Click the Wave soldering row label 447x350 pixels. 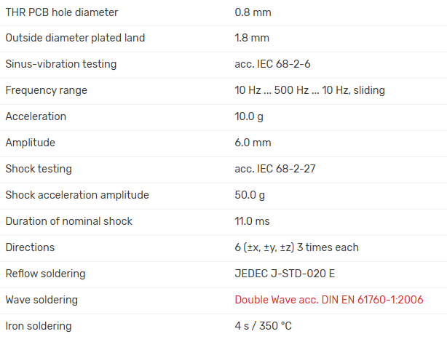click(x=41, y=300)
